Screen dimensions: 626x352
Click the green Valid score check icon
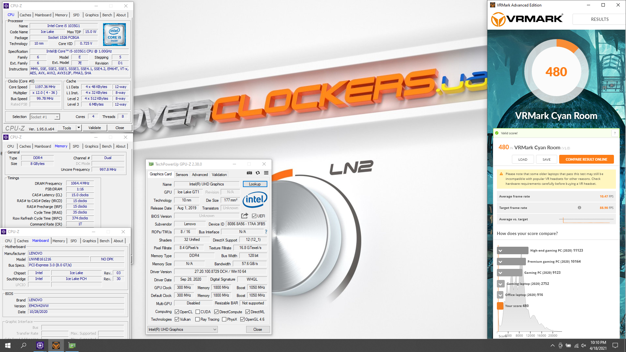[497, 133]
